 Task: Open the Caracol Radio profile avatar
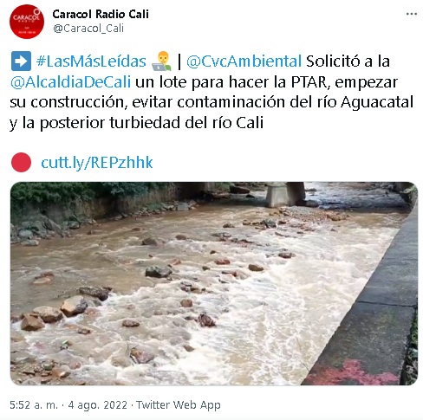[x=27, y=22]
